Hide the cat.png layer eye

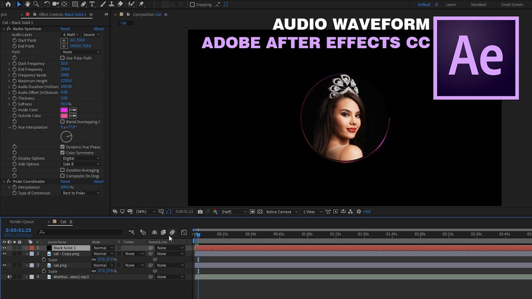pyautogui.click(x=4, y=265)
